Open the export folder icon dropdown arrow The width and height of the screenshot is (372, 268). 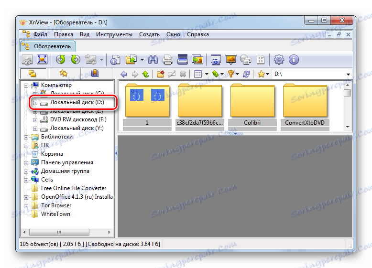pyautogui.click(x=142, y=60)
